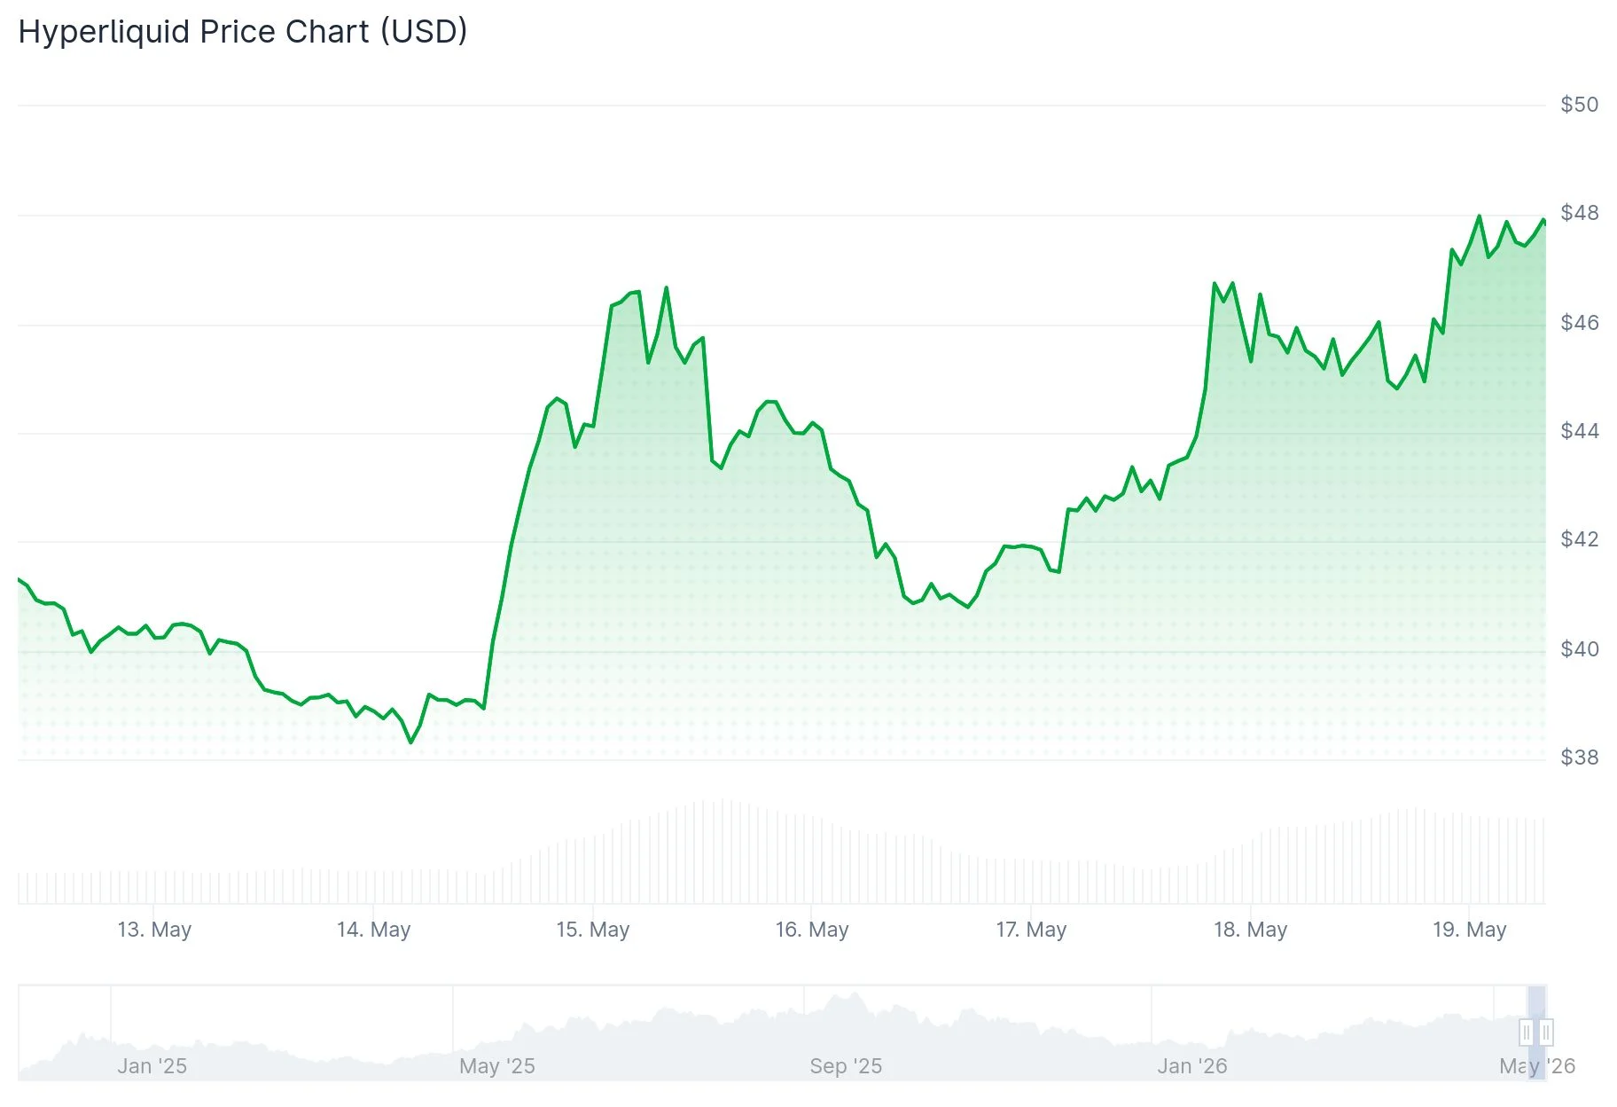Click May '25 in the range navigator

pos(497,1066)
